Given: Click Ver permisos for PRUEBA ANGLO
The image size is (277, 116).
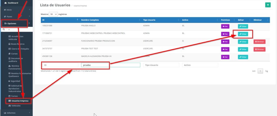Looking at the screenshot, I should point(225,26).
